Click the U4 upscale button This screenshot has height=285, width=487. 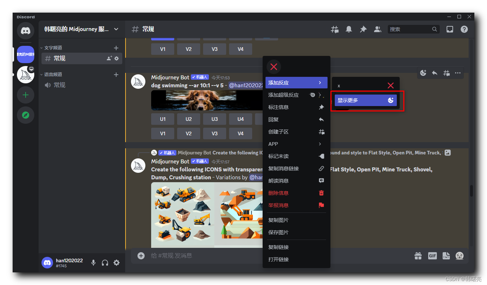(x=241, y=119)
